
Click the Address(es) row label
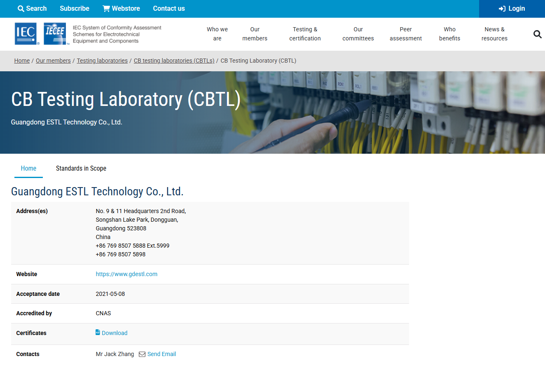click(x=32, y=211)
